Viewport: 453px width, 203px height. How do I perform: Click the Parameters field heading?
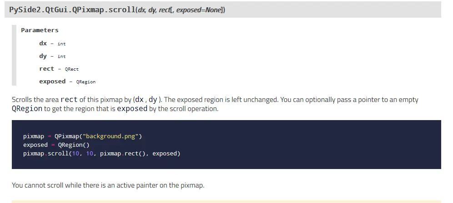pos(40,30)
